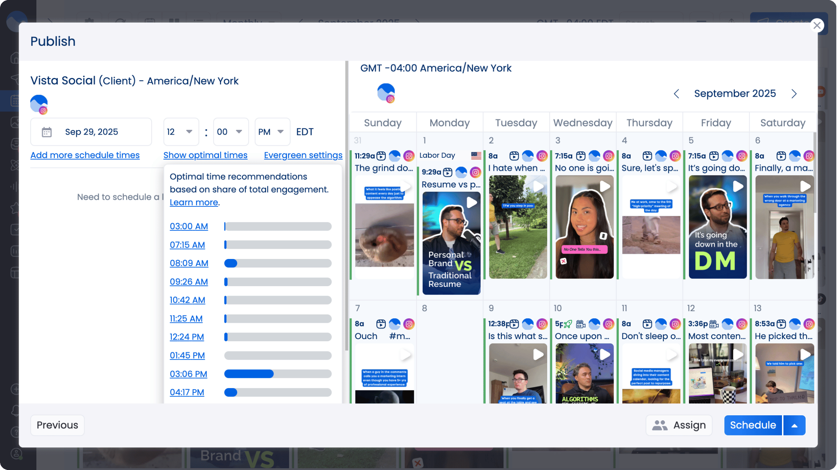Click the engagement bar beside 03:06 PM
This screenshot has height=470, width=837.
coord(277,374)
